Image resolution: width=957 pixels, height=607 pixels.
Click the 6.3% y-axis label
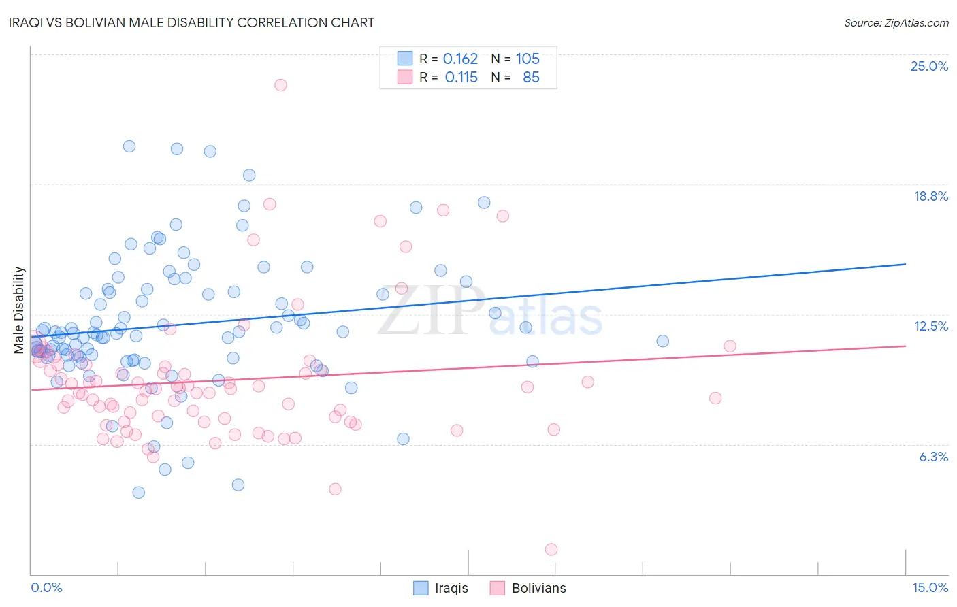click(933, 457)
